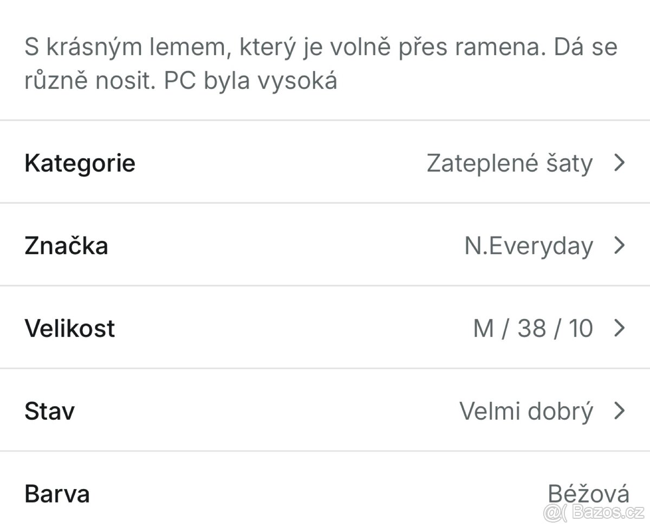Click the chevron next to 'N.Everyday'
The image size is (650, 528).
pos(619,246)
